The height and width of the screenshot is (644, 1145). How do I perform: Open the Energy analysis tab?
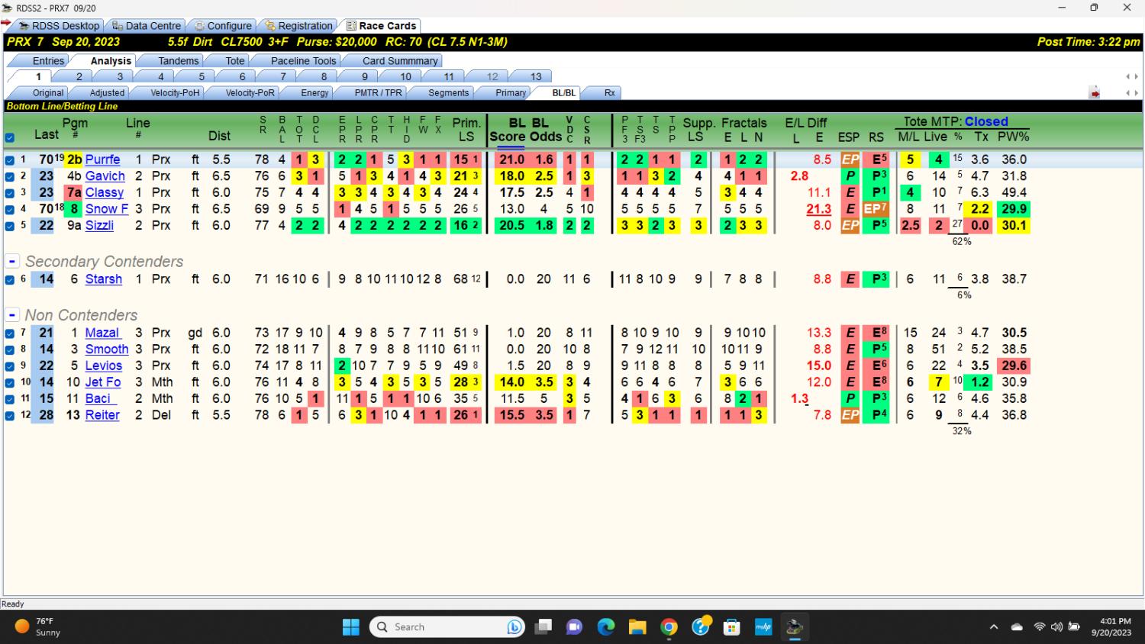pyautogui.click(x=314, y=93)
